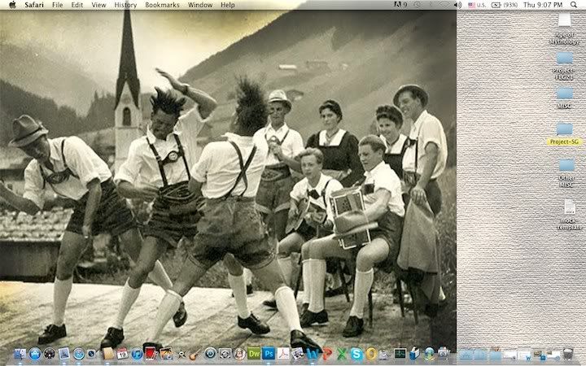Screen dimensions: 586x366
Task: Select the Age of Mythology desktop file
Action: tap(564, 28)
